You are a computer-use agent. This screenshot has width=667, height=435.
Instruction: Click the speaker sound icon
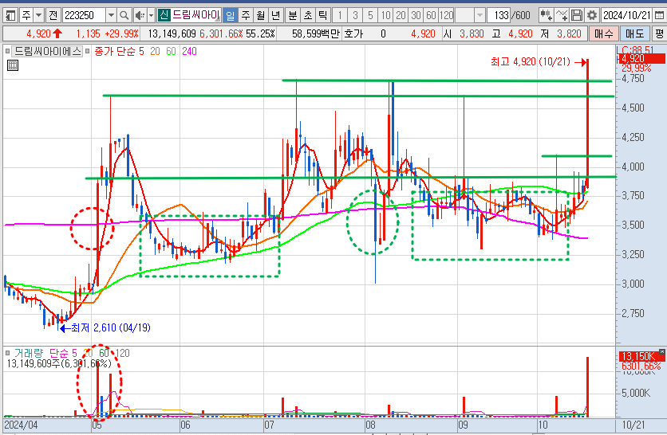click(139, 16)
